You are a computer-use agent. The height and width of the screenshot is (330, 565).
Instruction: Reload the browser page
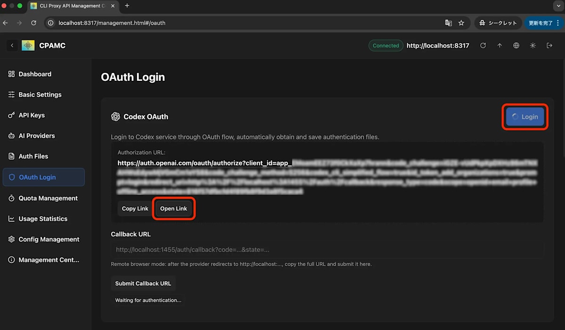[x=33, y=23]
